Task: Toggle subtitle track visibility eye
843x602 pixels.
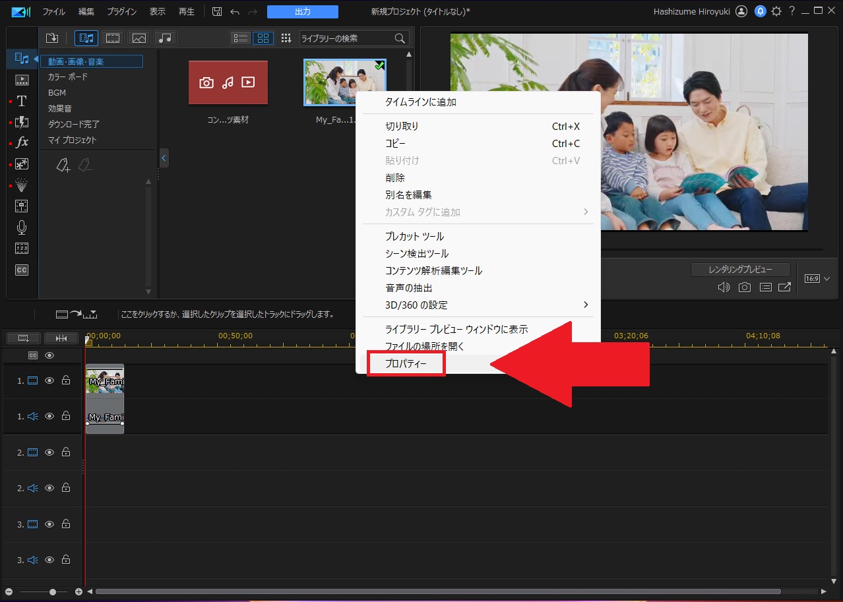Action: coord(49,355)
